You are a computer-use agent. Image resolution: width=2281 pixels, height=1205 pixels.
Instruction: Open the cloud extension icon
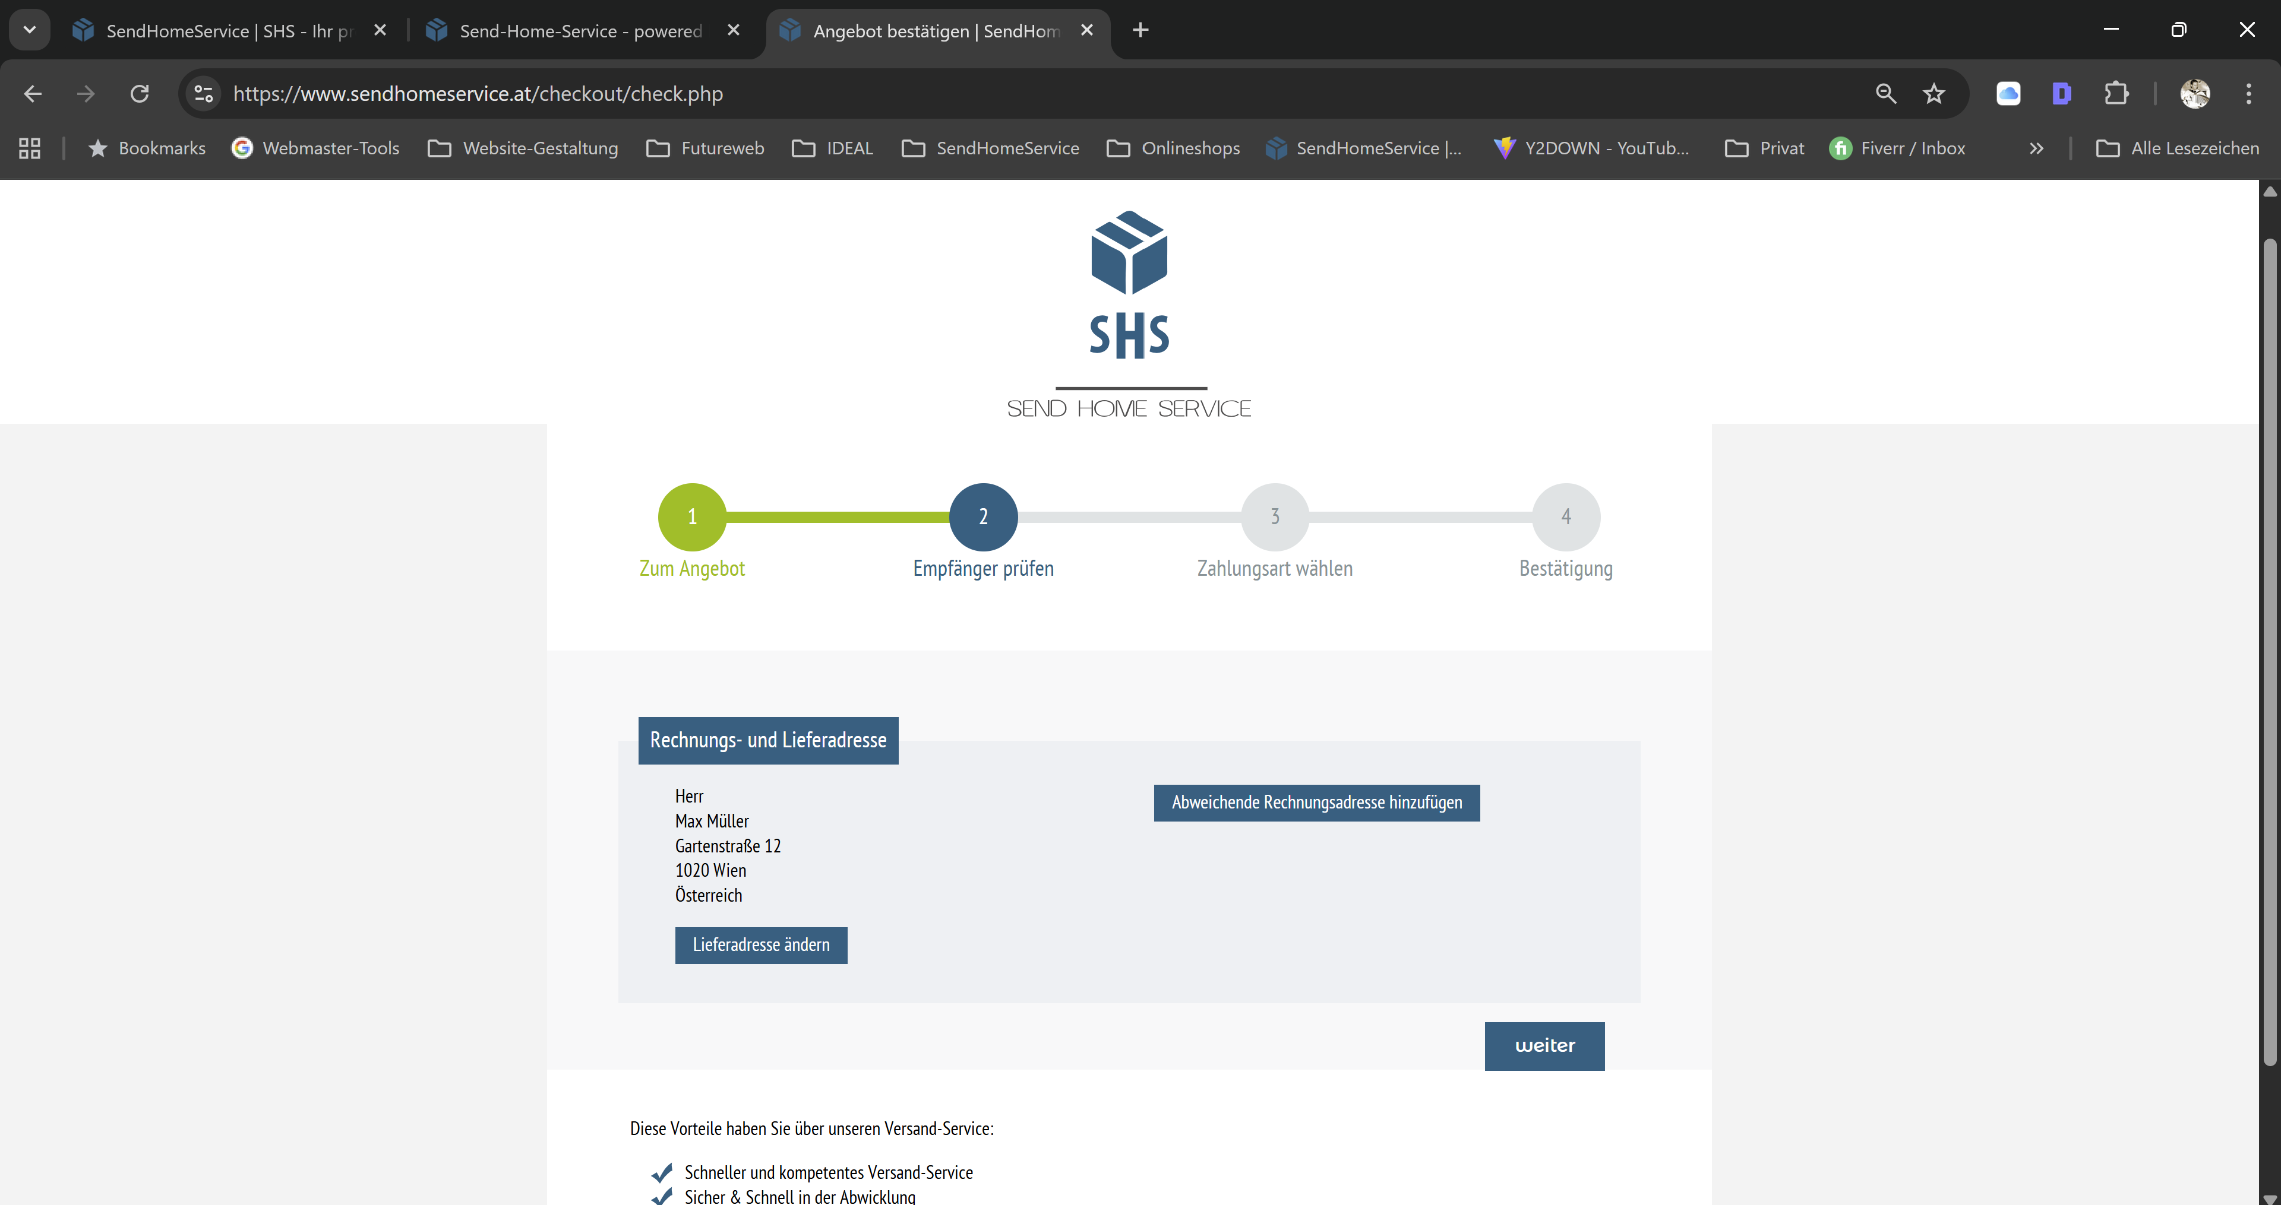point(2008,94)
